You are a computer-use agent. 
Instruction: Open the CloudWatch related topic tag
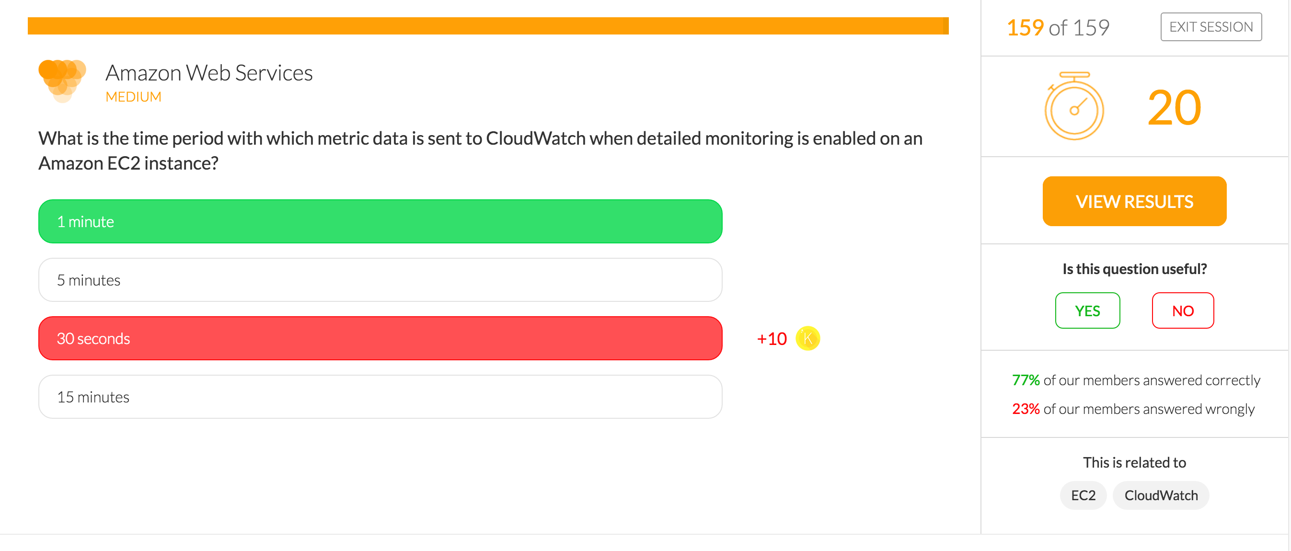click(1161, 495)
